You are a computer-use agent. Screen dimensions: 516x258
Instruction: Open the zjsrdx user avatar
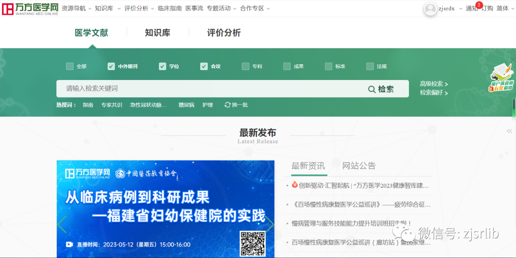430,9
